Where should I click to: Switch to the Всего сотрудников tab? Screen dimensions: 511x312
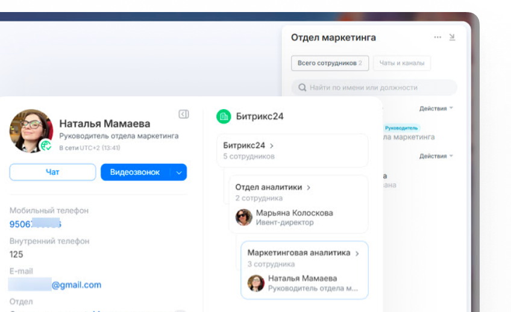coord(330,63)
